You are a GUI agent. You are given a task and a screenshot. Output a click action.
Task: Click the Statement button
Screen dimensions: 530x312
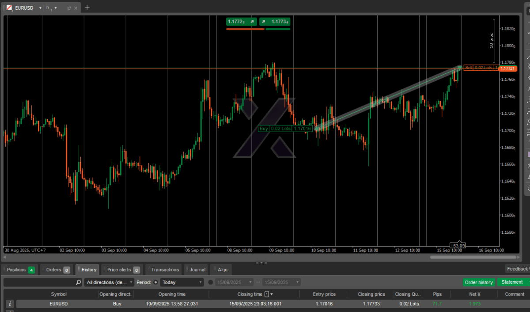[x=512, y=282]
